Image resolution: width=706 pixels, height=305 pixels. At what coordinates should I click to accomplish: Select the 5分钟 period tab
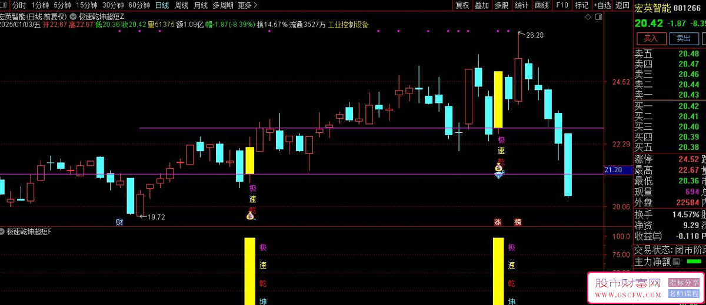click(63, 5)
